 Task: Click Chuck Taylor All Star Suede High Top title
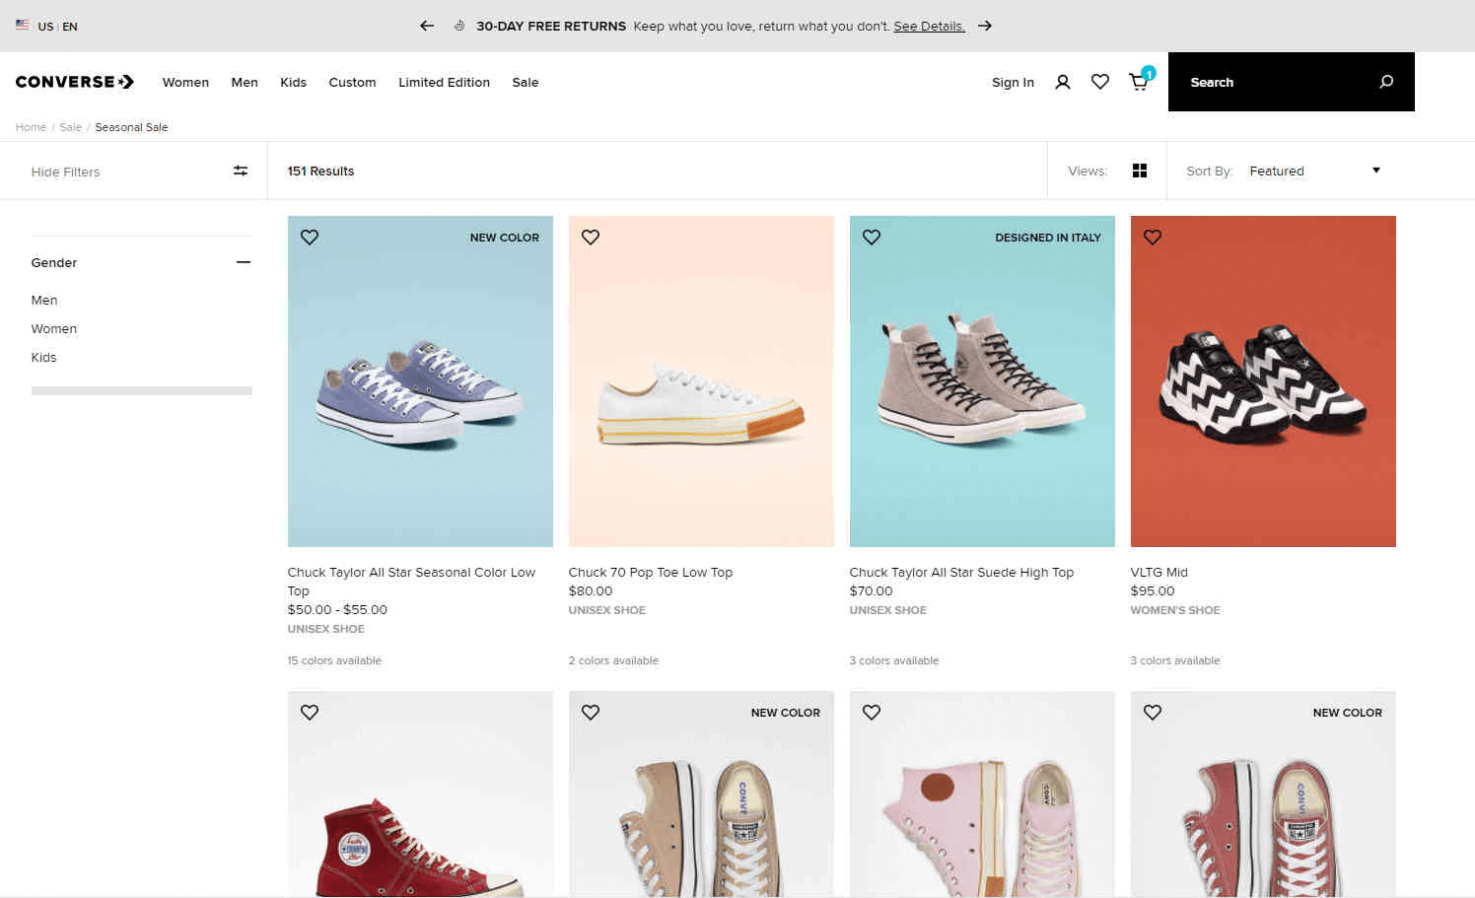pos(961,572)
